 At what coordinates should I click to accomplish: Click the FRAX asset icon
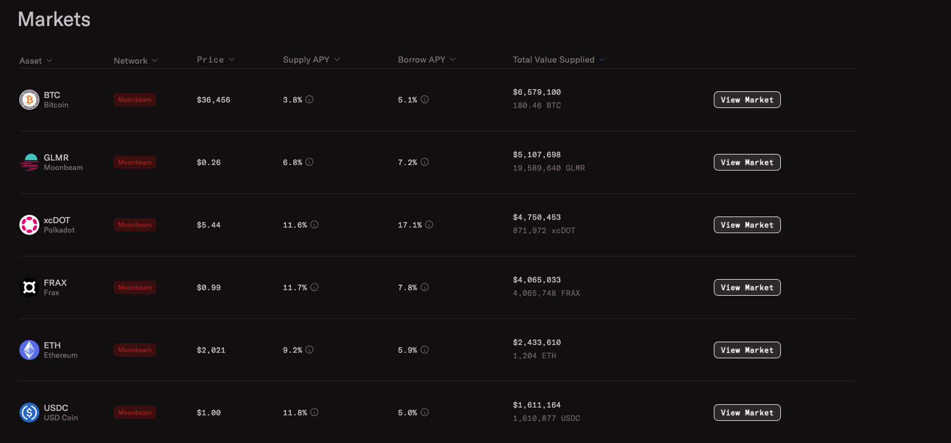29,287
